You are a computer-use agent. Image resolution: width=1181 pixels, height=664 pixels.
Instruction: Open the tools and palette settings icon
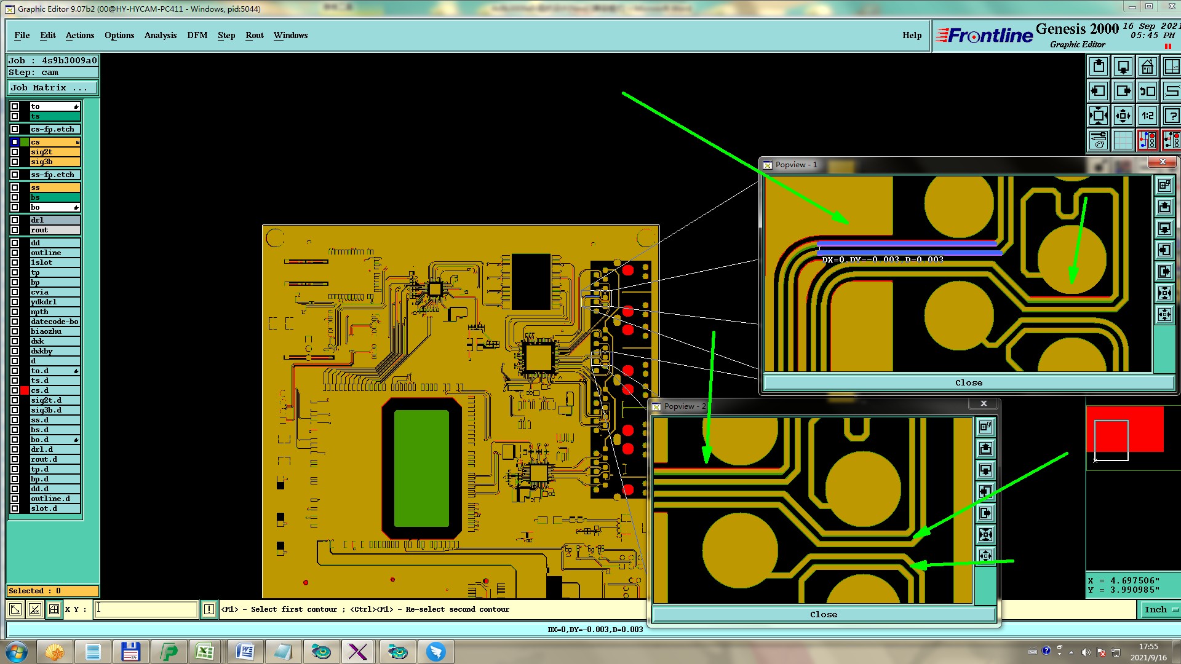point(1098,140)
